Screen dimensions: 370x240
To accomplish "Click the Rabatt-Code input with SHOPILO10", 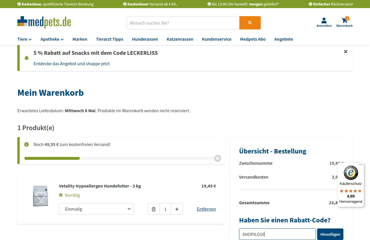I will pyautogui.click(x=277, y=234).
